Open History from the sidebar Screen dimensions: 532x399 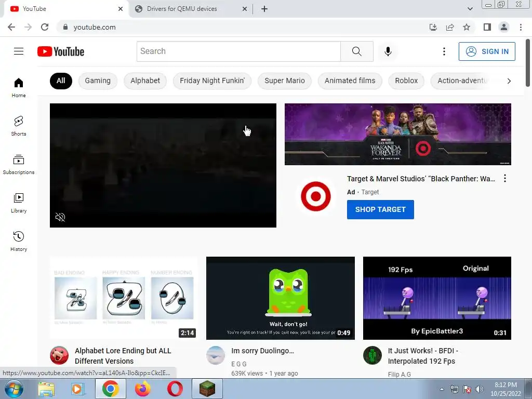[19, 241]
